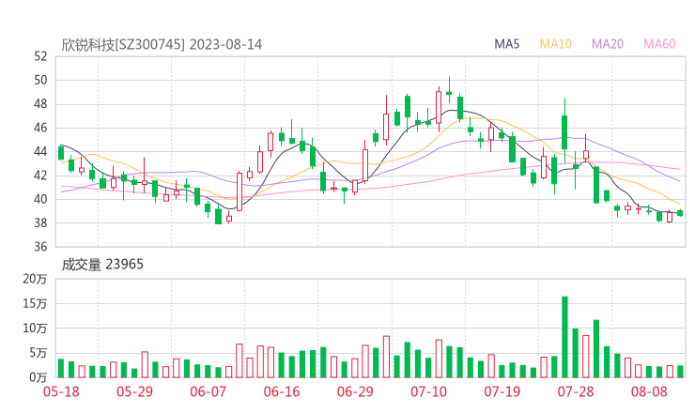Click the 0万 volume axis label
The height and width of the screenshot is (413, 695).
tap(39, 377)
